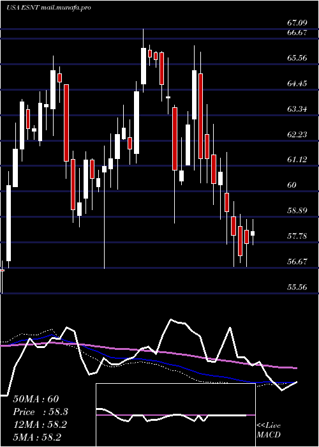Click inside the Live MACD inset chart
The height and width of the screenshot is (447, 319).
click(175, 415)
